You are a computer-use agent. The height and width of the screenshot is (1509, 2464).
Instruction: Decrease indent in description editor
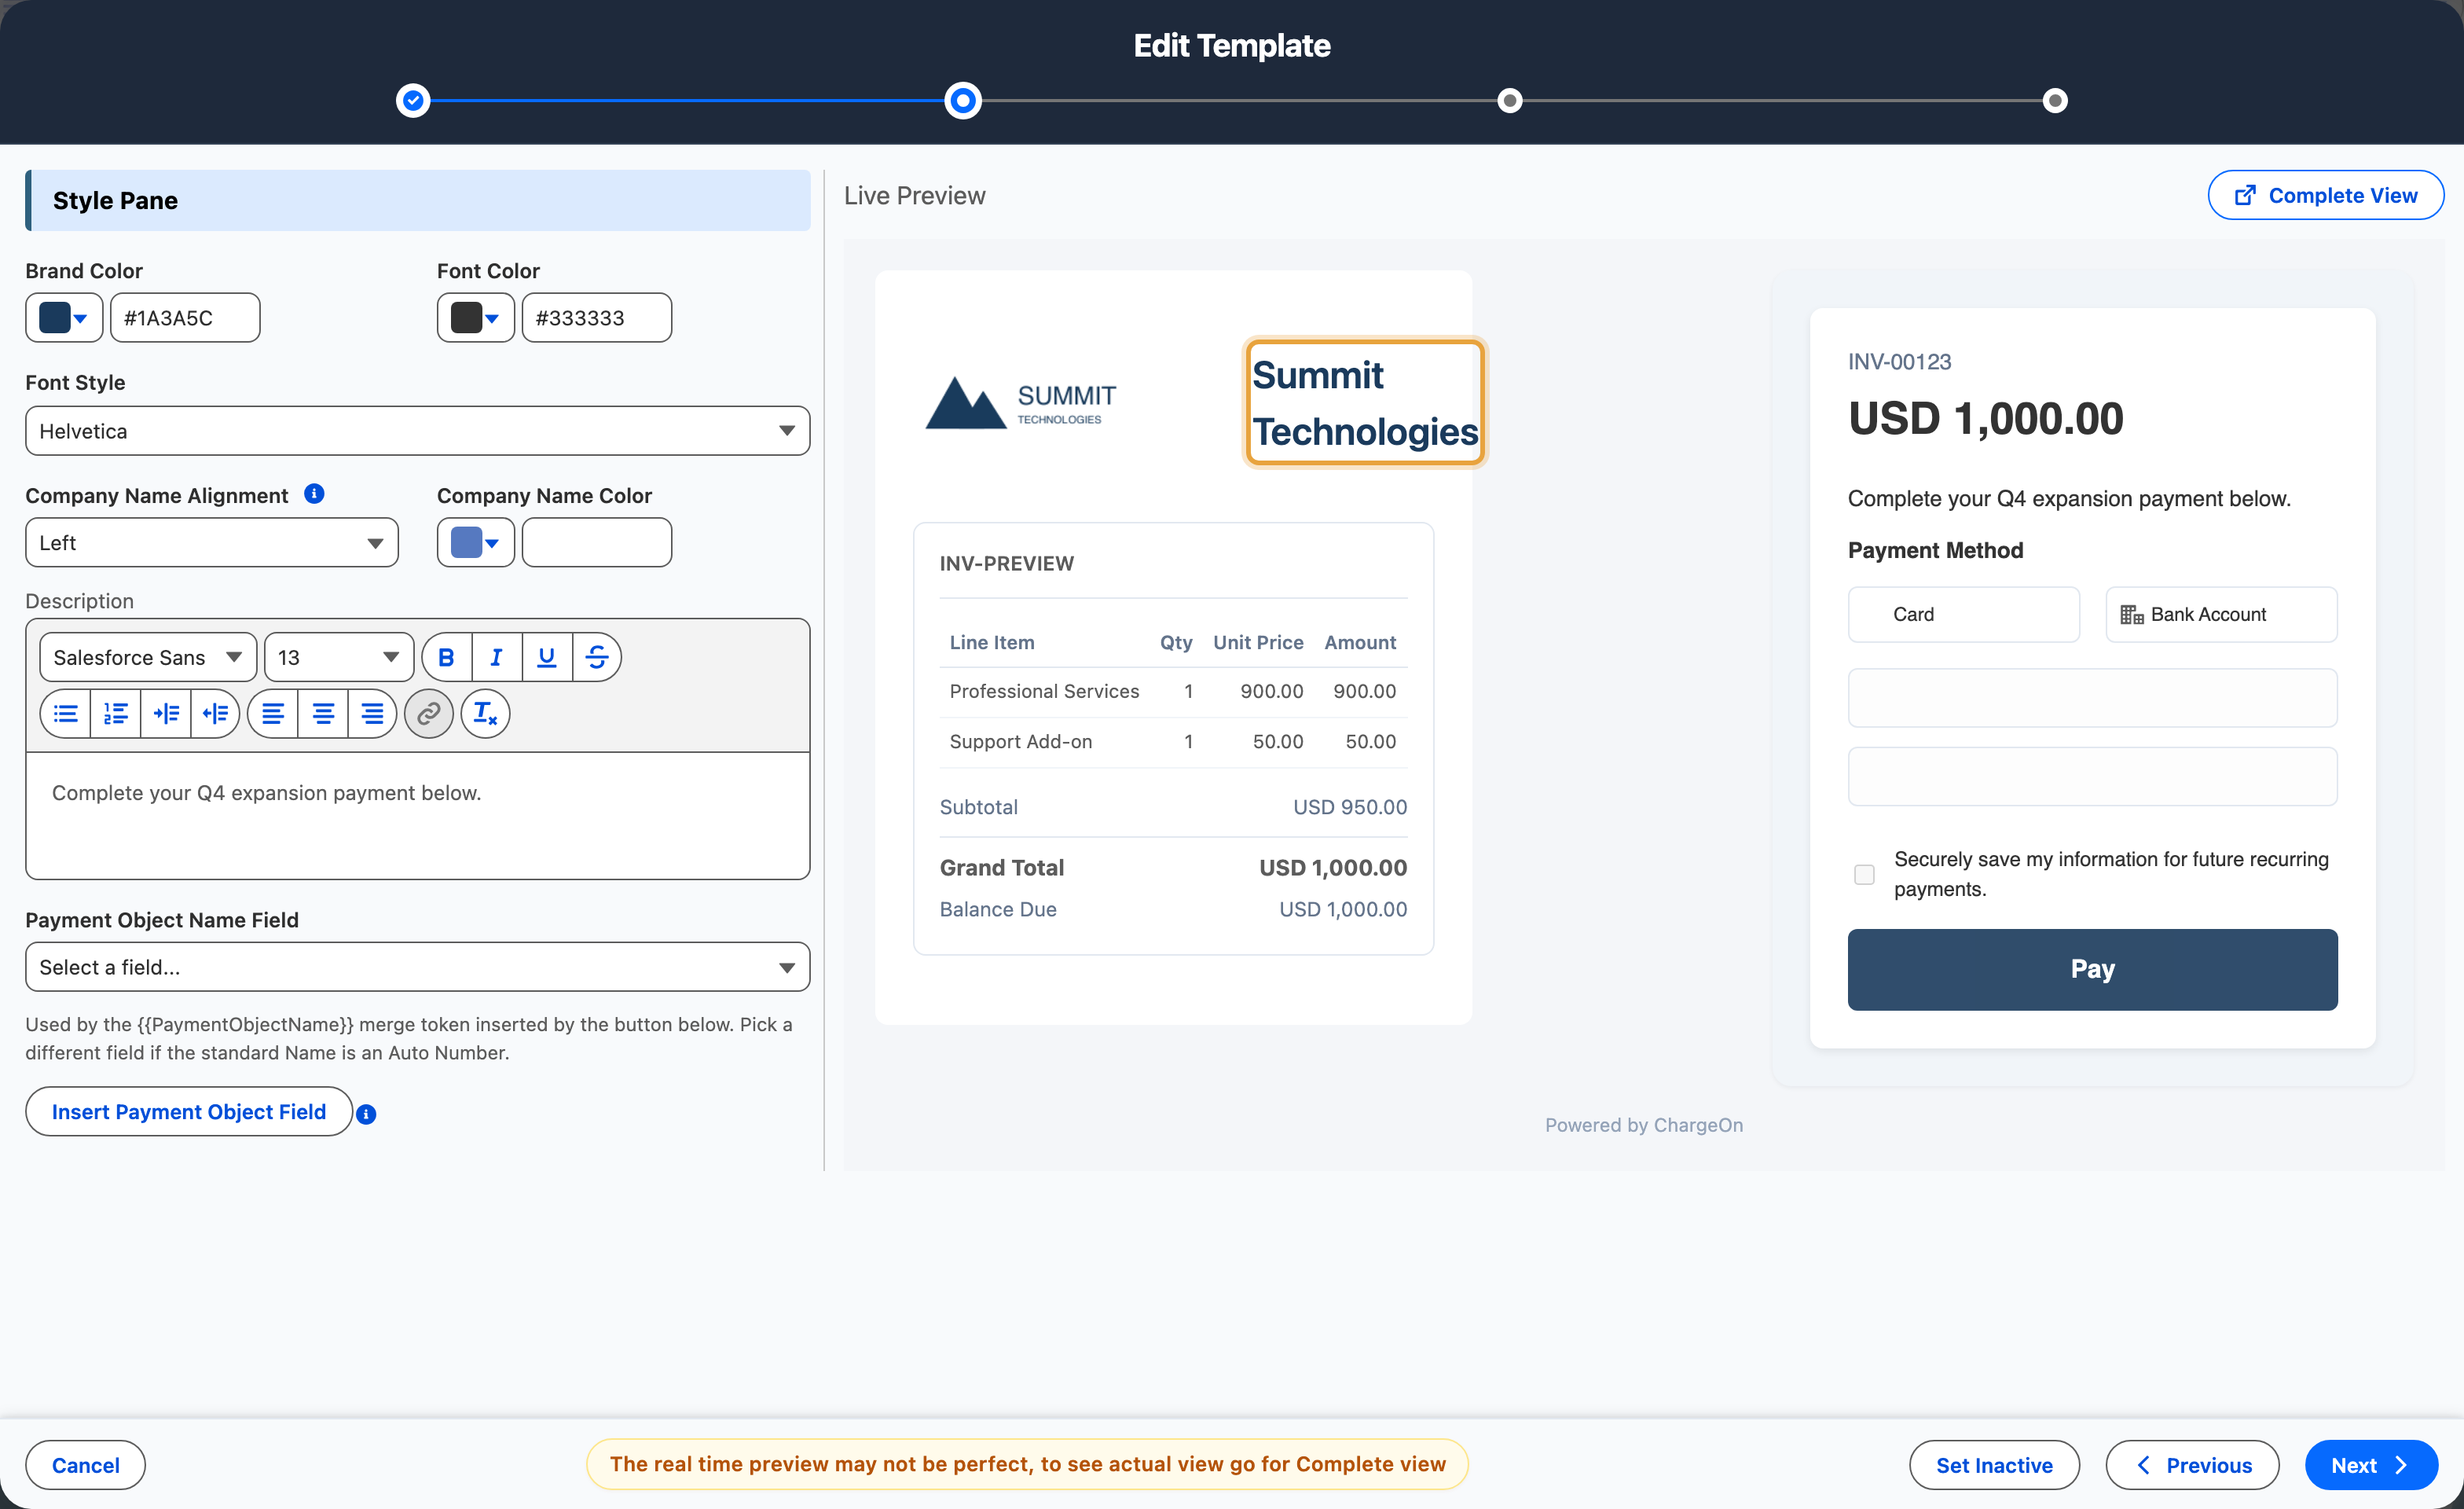[215, 713]
